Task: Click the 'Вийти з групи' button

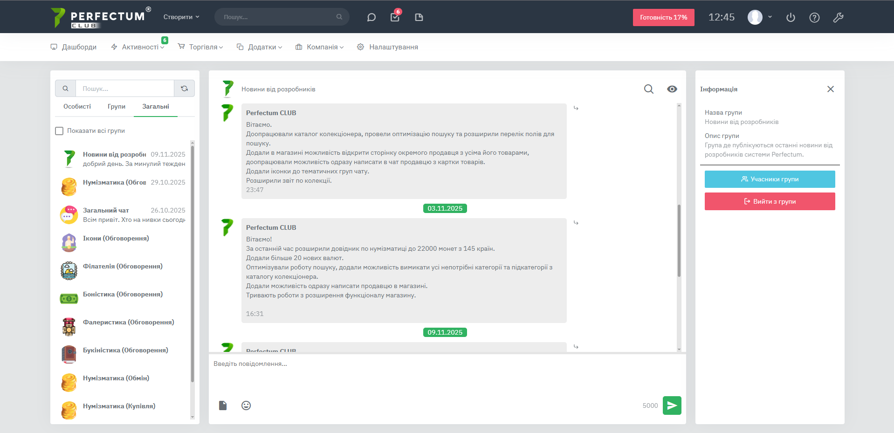Action: pos(770,202)
